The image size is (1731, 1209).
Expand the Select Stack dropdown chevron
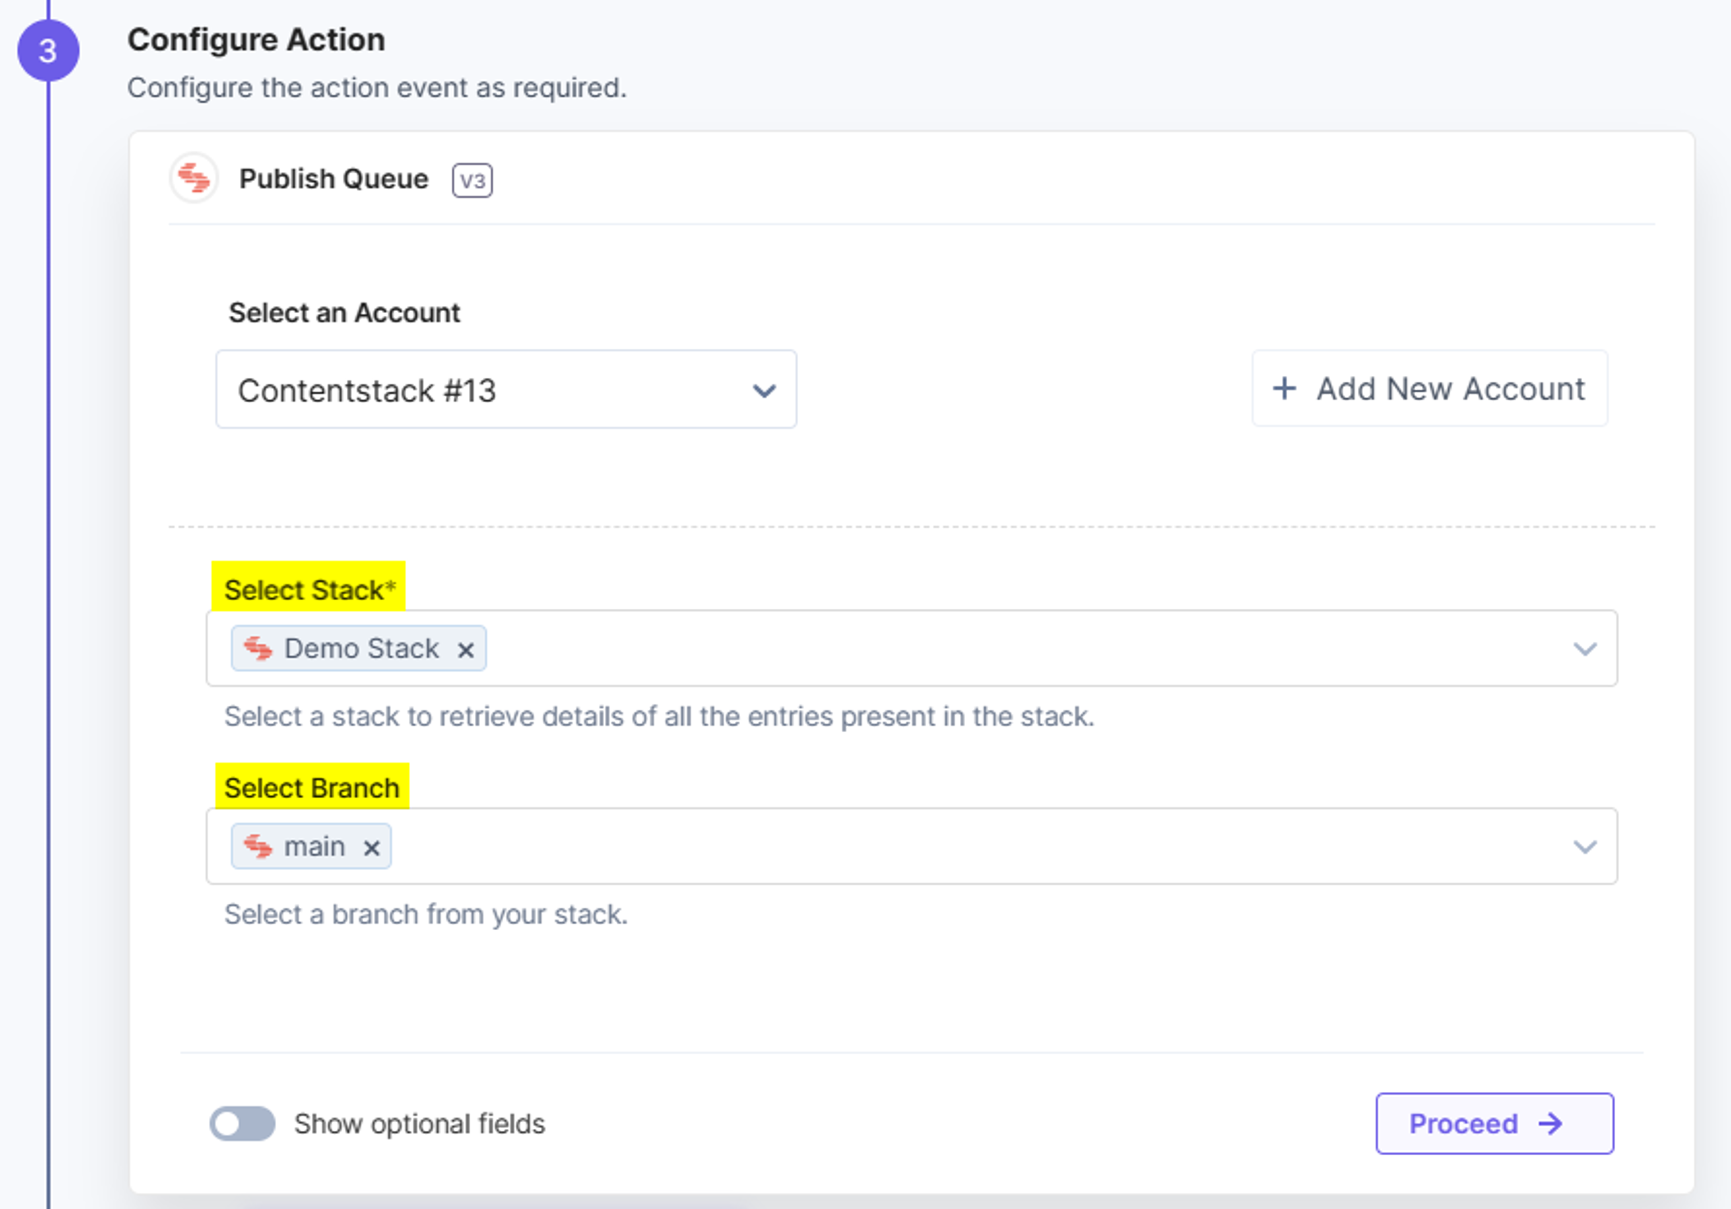point(1585,649)
